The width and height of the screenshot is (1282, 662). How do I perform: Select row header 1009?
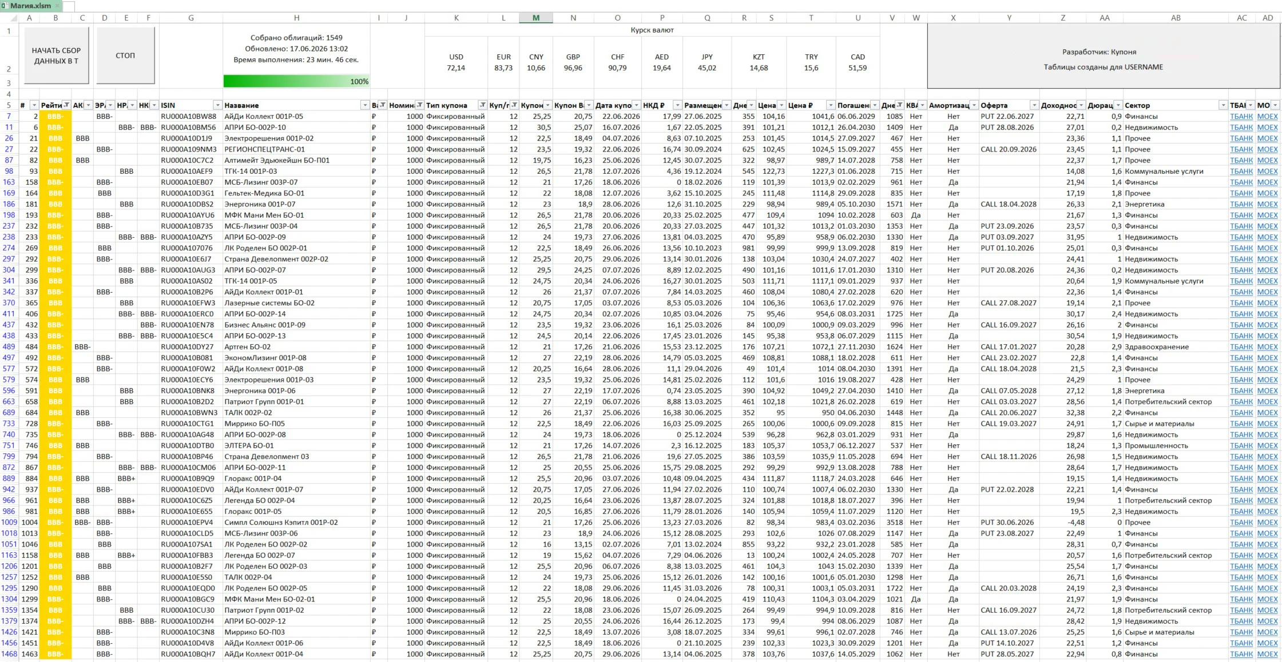point(9,523)
